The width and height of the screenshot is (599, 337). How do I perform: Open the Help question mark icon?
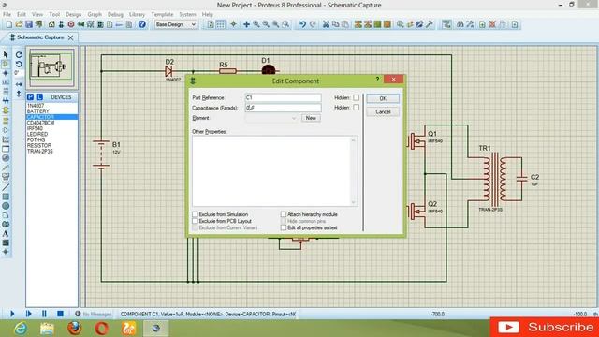pyautogui.click(x=142, y=24)
